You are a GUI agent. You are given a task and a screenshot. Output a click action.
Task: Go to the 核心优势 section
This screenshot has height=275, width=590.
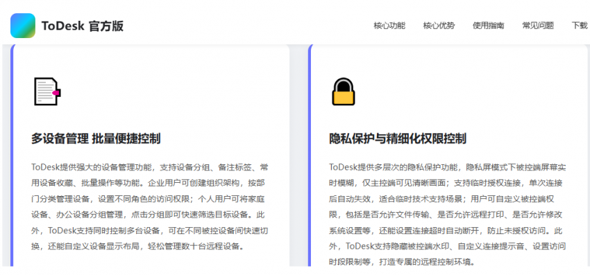pos(439,26)
